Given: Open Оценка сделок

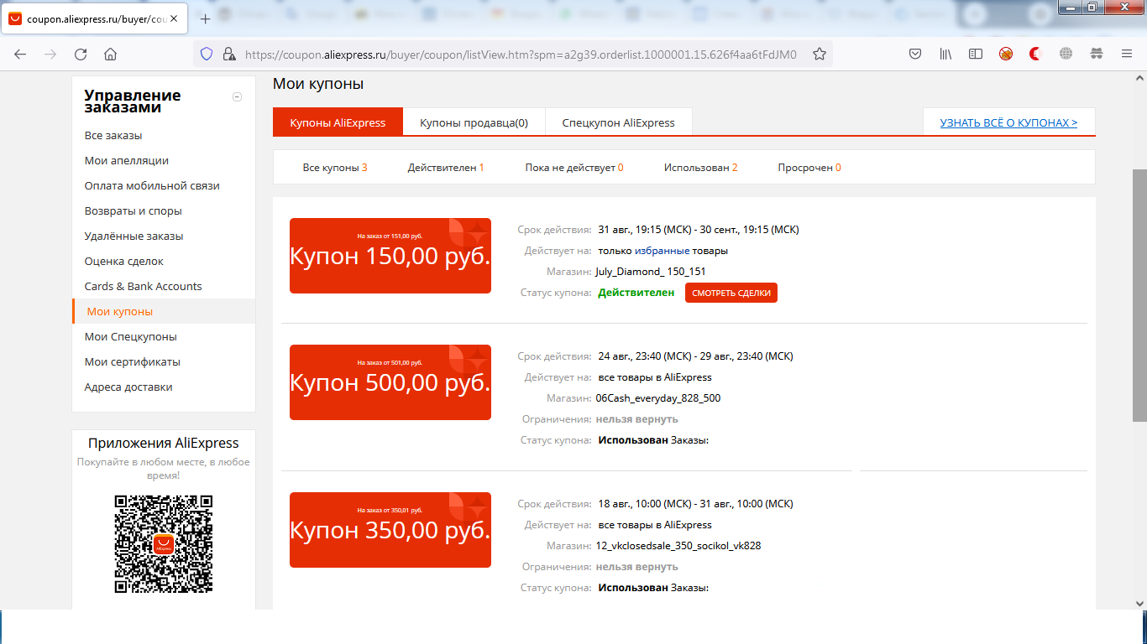Looking at the screenshot, I should 124,262.
